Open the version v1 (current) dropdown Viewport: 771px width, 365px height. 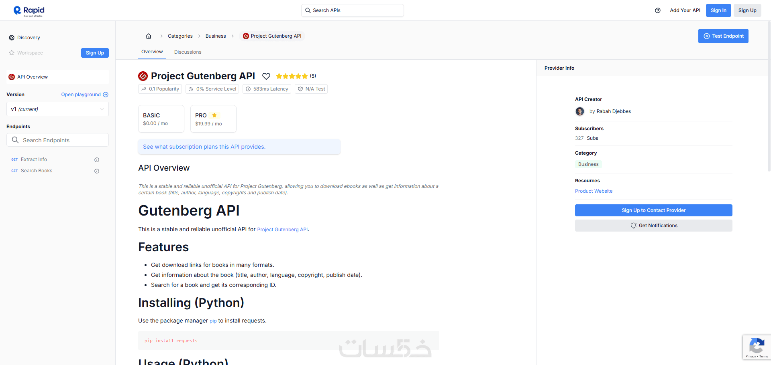[57, 109]
